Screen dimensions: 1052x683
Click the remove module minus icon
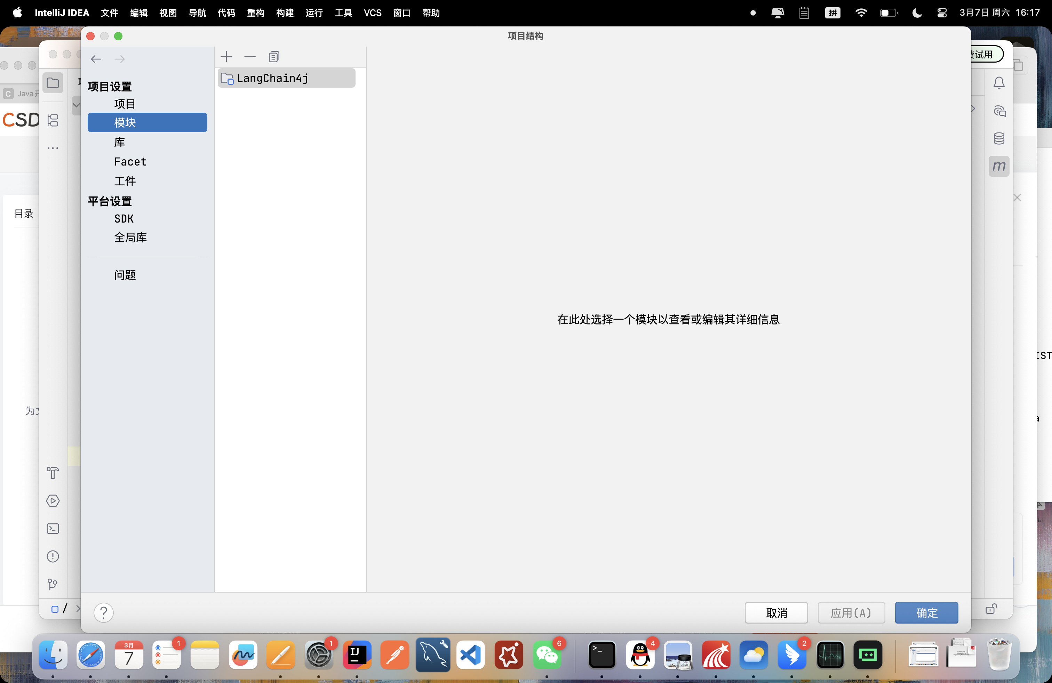pyautogui.click(x=250, y=57)
